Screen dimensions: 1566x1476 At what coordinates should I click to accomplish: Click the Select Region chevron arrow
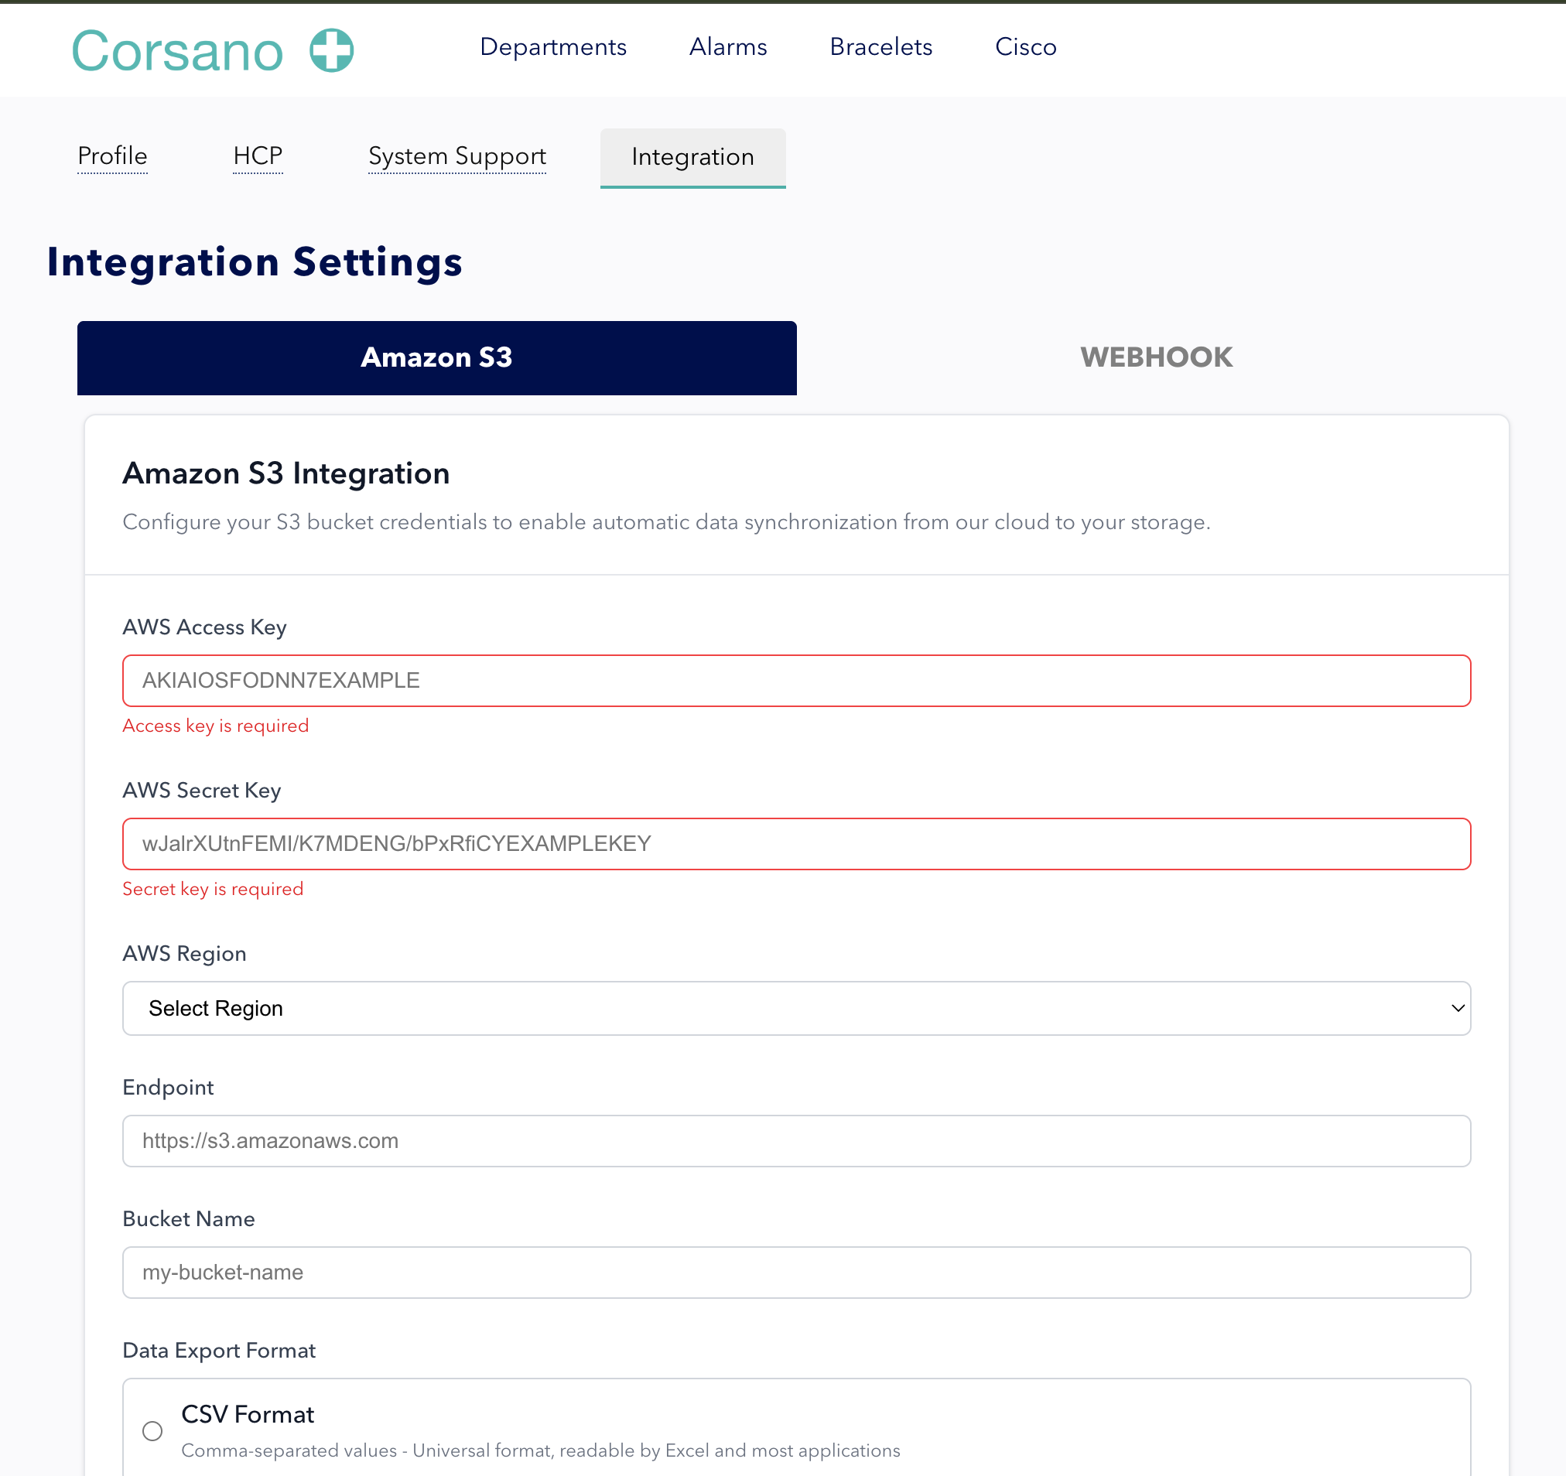tap(1458, 1008)
